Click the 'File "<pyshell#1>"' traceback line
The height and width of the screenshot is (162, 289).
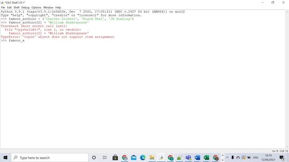(x=43, y=30)
